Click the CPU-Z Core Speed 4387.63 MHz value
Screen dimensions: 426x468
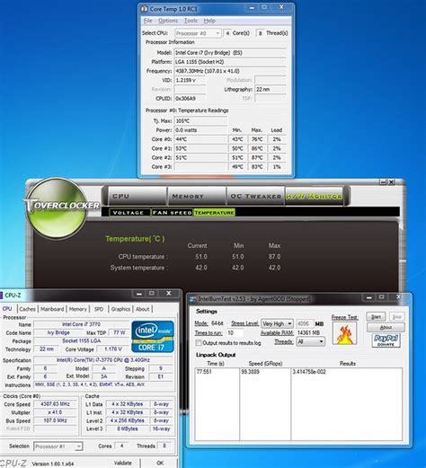(55, 404)
